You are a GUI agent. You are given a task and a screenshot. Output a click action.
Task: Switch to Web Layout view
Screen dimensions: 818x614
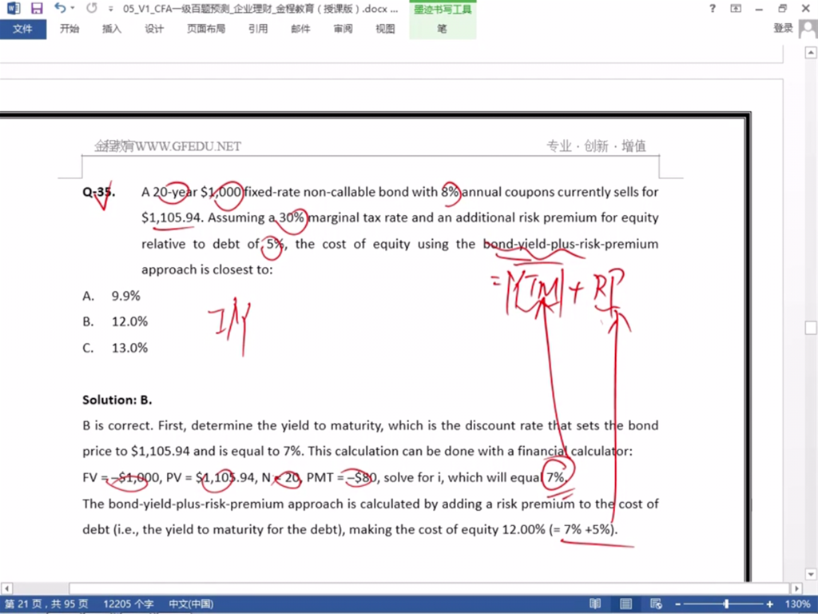pyautogui.click(x=657, y=604)
